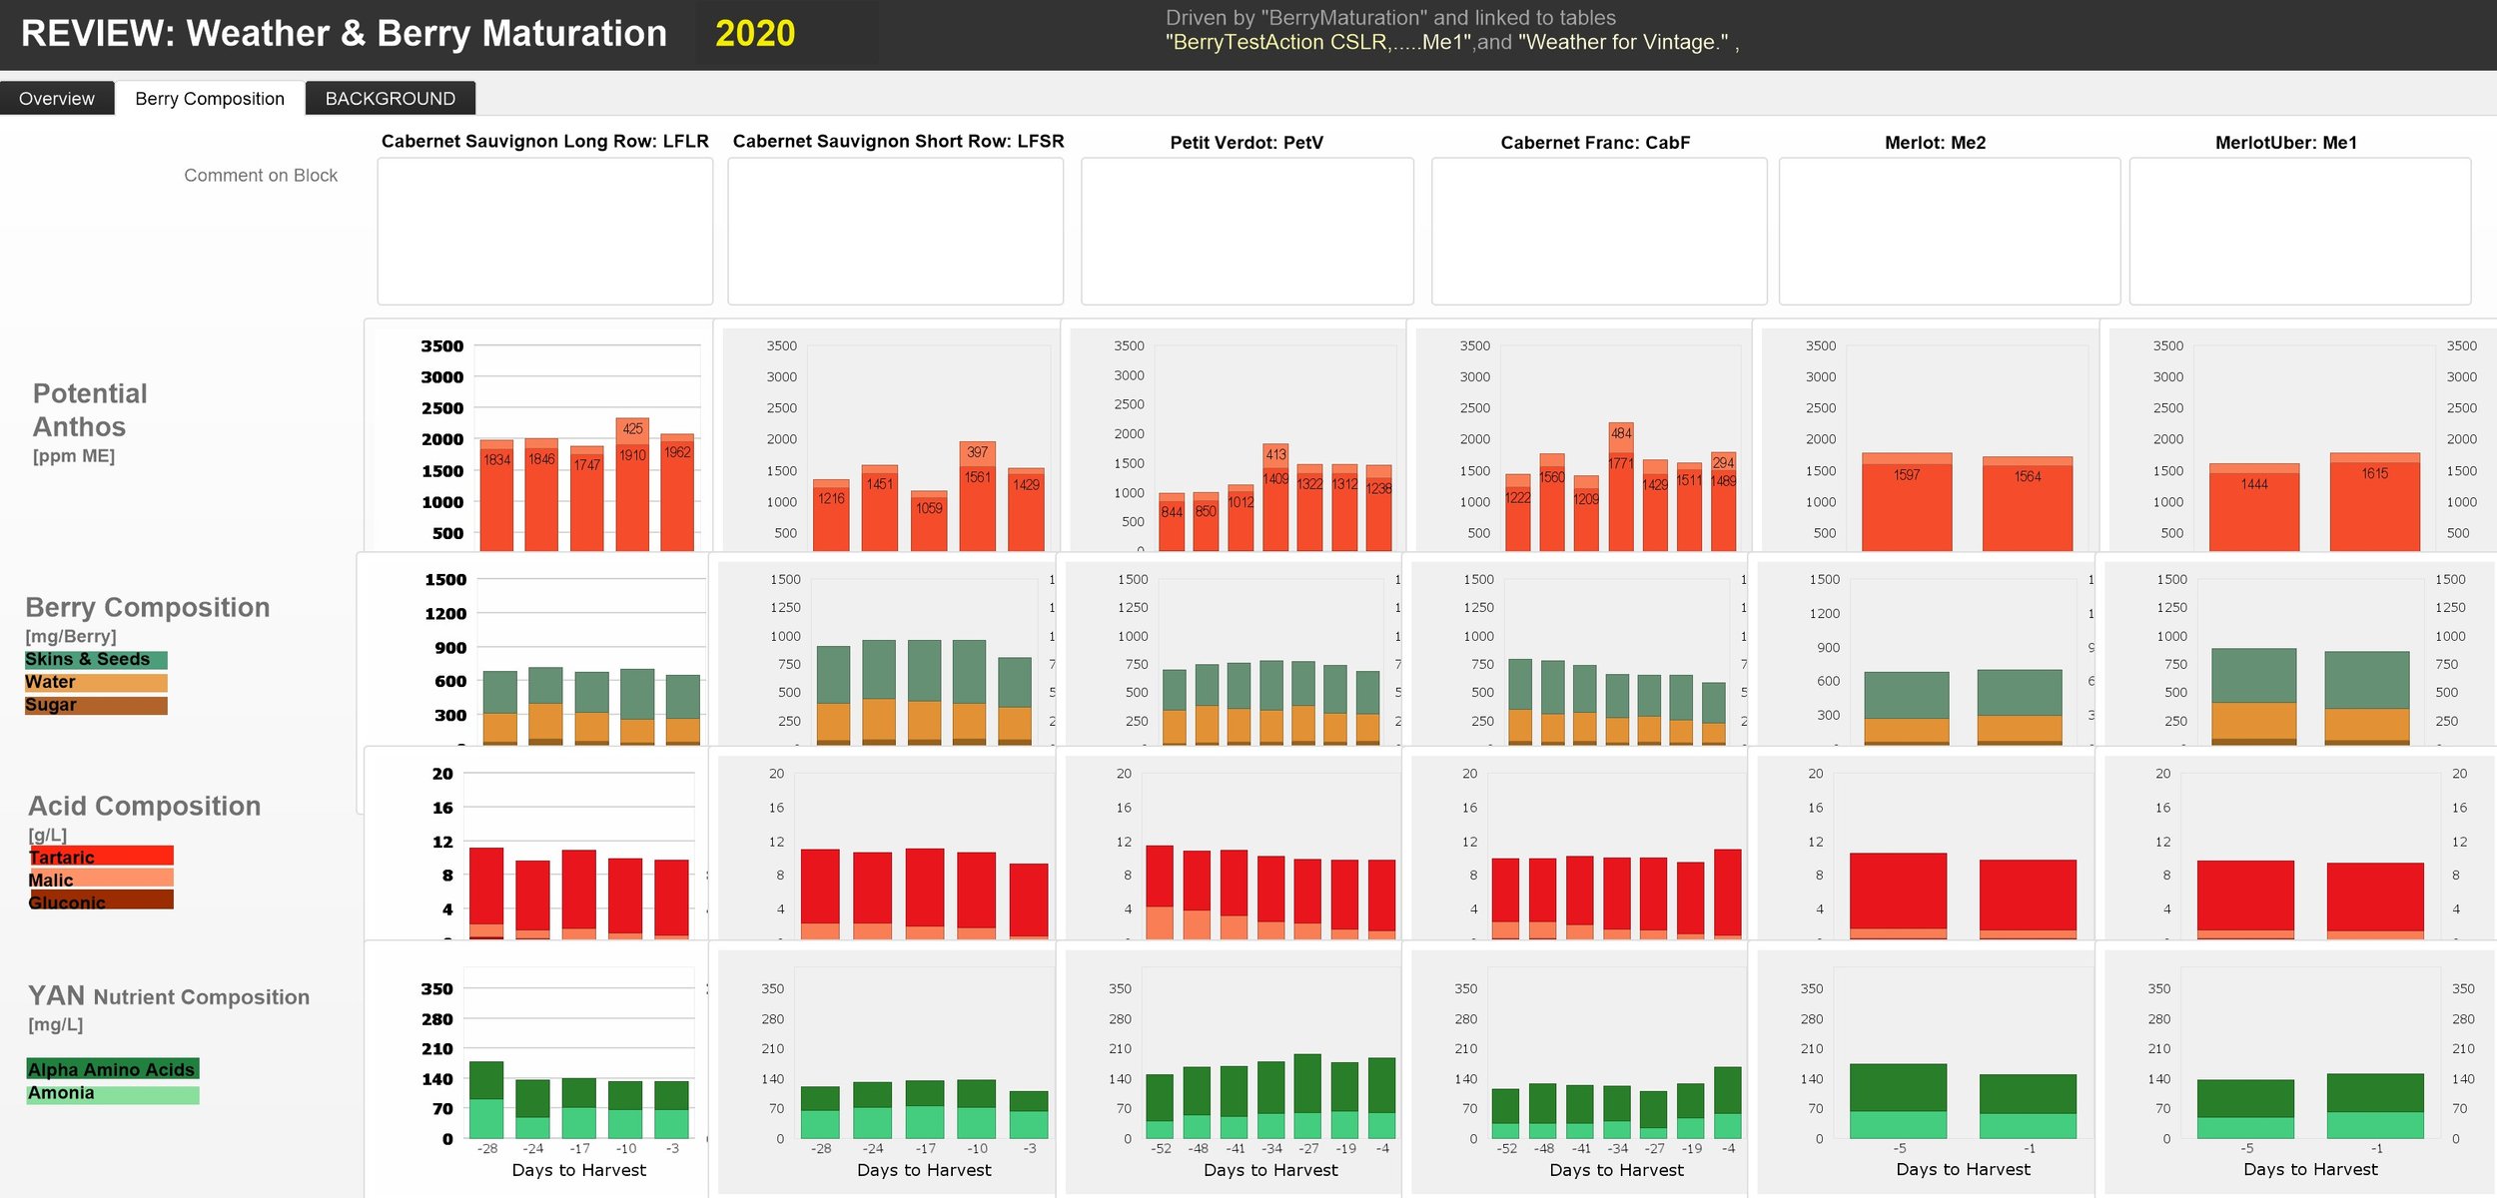2497x1198 pixels.
Task: Click the REVIEW: Weather & Berry Maturation title
Action: coord(344,34)
